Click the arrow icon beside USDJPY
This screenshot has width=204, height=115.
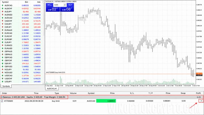(3, 81)
